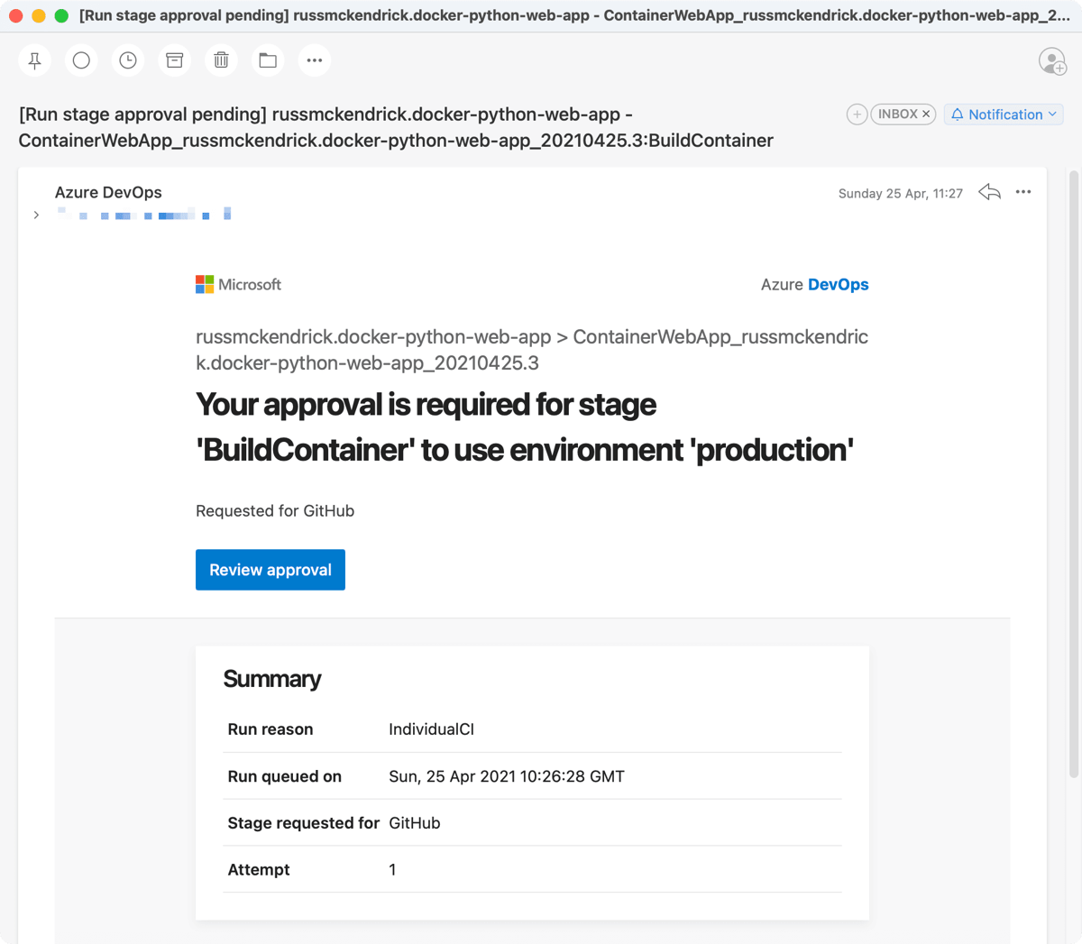Toggle read status with the circle icon
The height and width of the screenshot is (944, 1082).
pyautogui.click(x=81, y=60)
